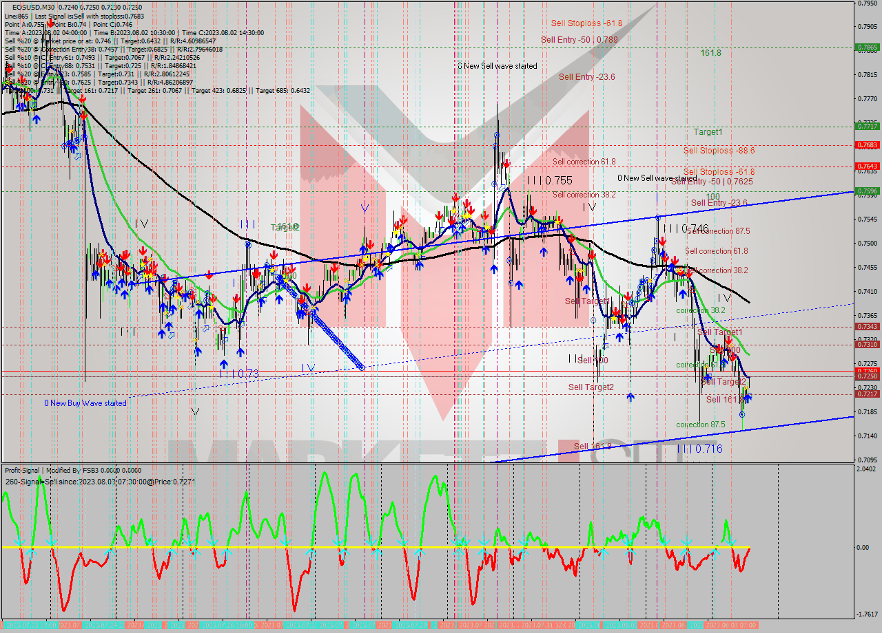Click the green 0.7717 price tag

(867, 126)
